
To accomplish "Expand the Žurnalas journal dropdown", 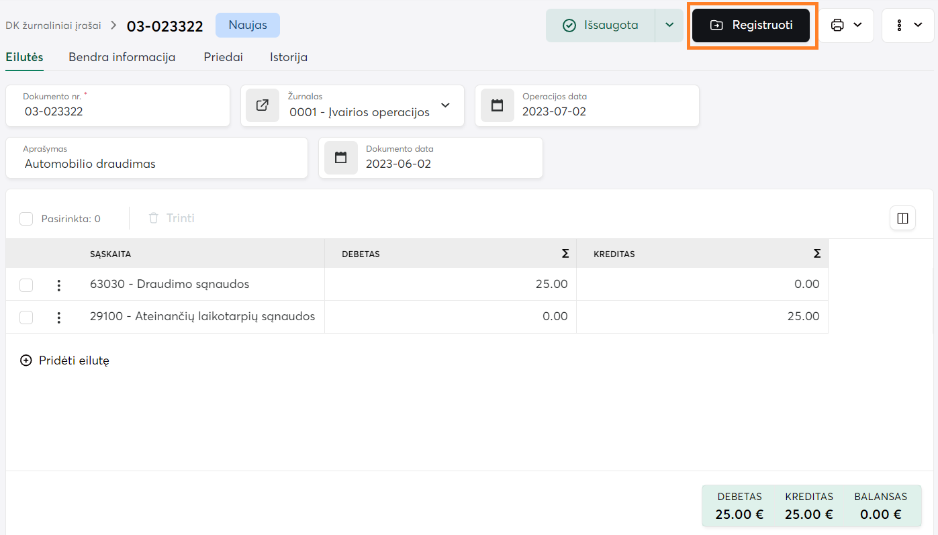I will (445, 105).
